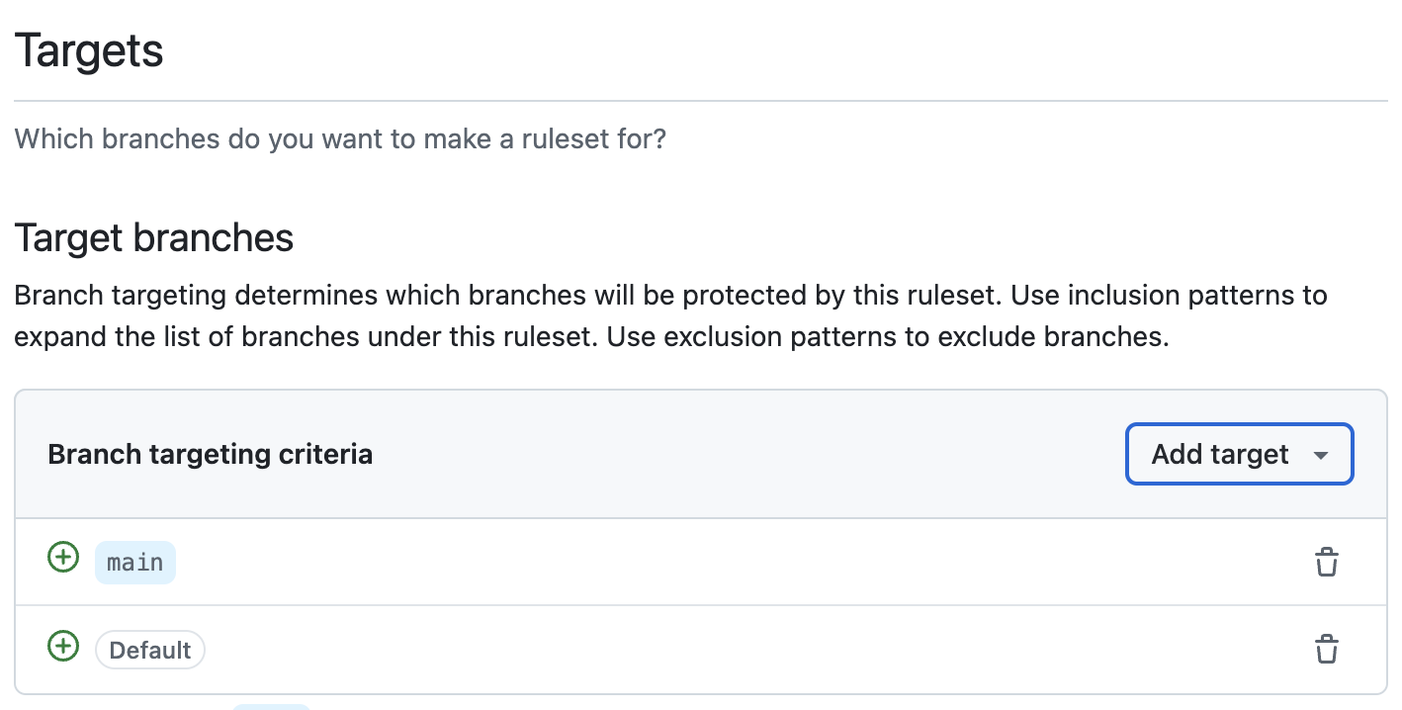
Task: Click empty space in the main row
Action: pos(692,562)
